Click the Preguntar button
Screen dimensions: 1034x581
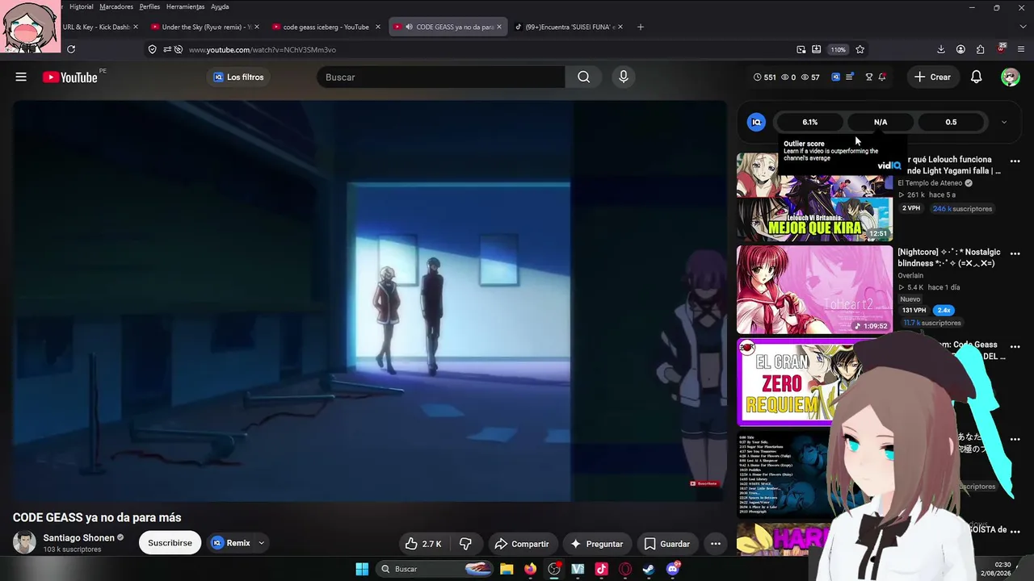pos(597,543)
